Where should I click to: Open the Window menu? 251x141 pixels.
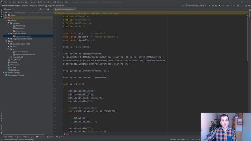[x=60, y=2]
